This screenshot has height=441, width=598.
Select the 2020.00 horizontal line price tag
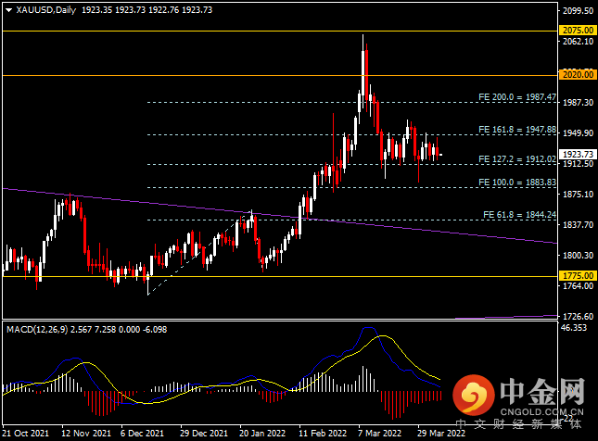click(x=578, y=75)
